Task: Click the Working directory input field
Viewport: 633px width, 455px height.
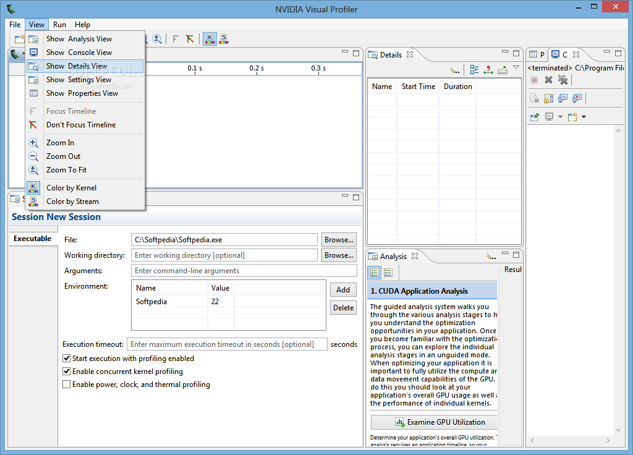Action: point(224,255)
